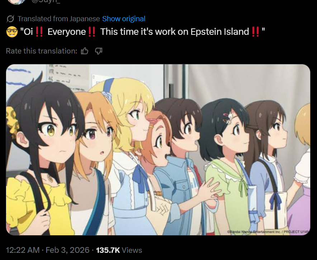The width and height of the screenshot is (317, 260).
Task: Click the word "Everyone" in the tweet
Action: tap(67, 32)
